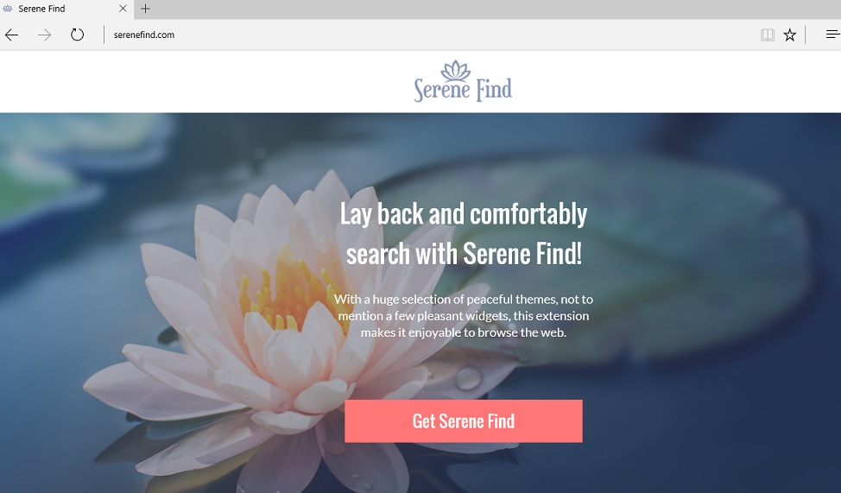Open reading view book icon
This screenshot has height=493, width=841.
(768, 35)
